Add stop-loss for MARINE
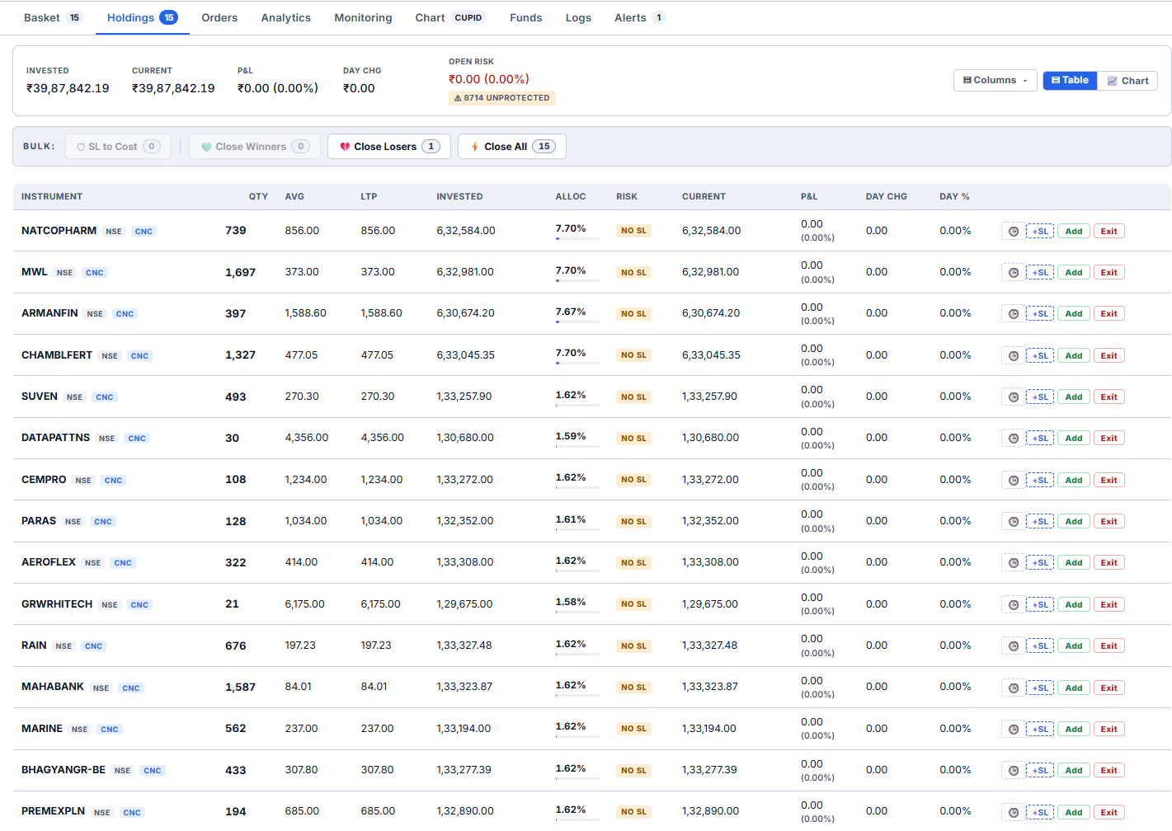 pyautogui.click(x=1040, y=730)
